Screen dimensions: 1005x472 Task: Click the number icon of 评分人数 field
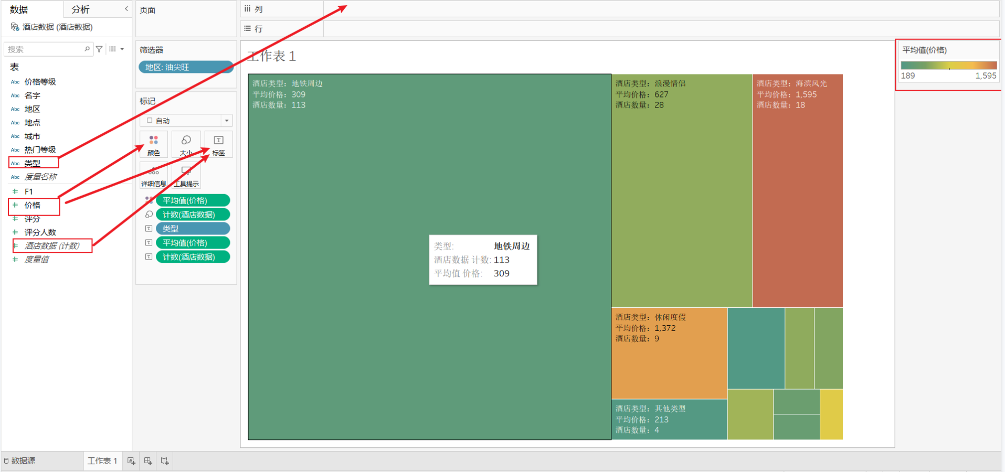[15, 232]
